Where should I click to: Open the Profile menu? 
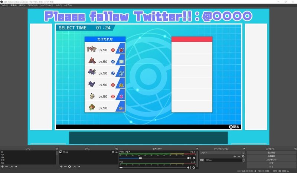(33, 6)
